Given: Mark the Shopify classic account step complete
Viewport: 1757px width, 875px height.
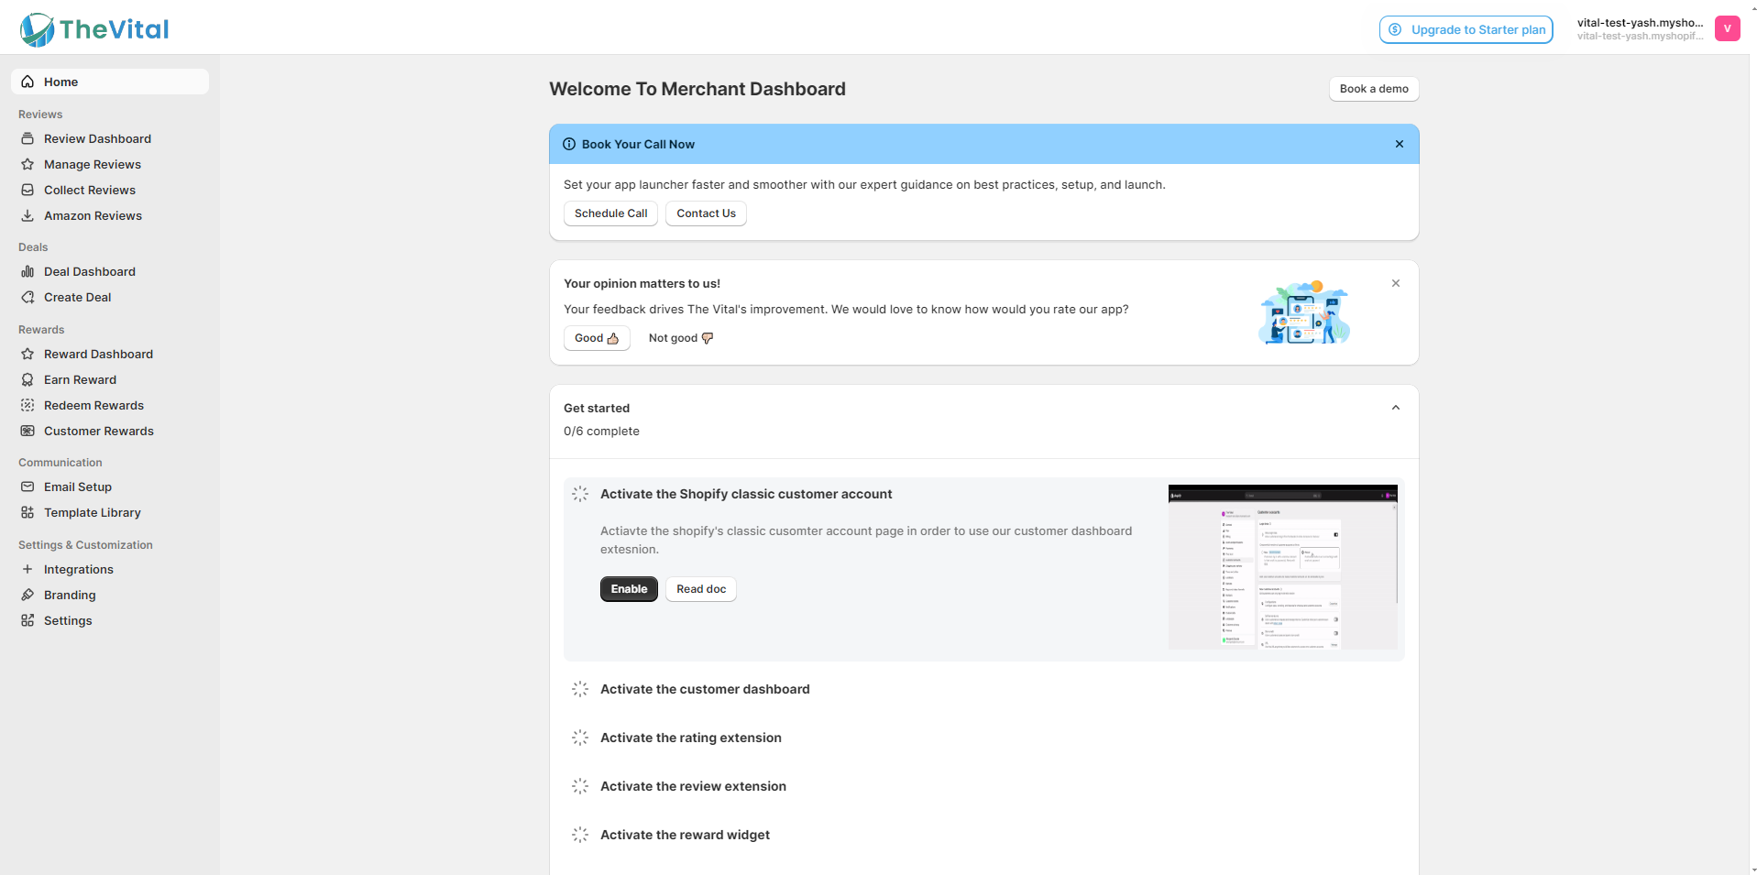Looking at the screenshot, I should coord(580,494).
